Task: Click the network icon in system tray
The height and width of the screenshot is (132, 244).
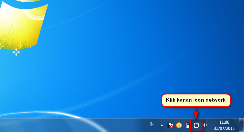Action: 196,125
